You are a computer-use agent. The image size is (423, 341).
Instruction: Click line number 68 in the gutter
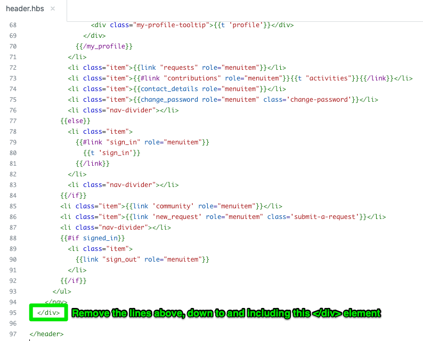(x=13, y=25)
